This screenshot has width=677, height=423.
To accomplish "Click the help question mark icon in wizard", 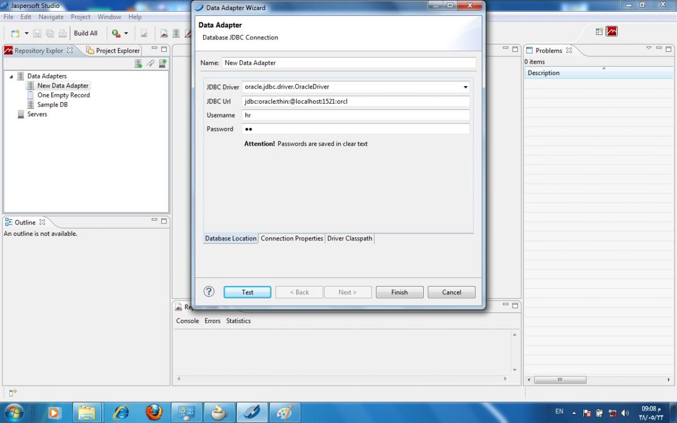I will (x=209, y=292).
